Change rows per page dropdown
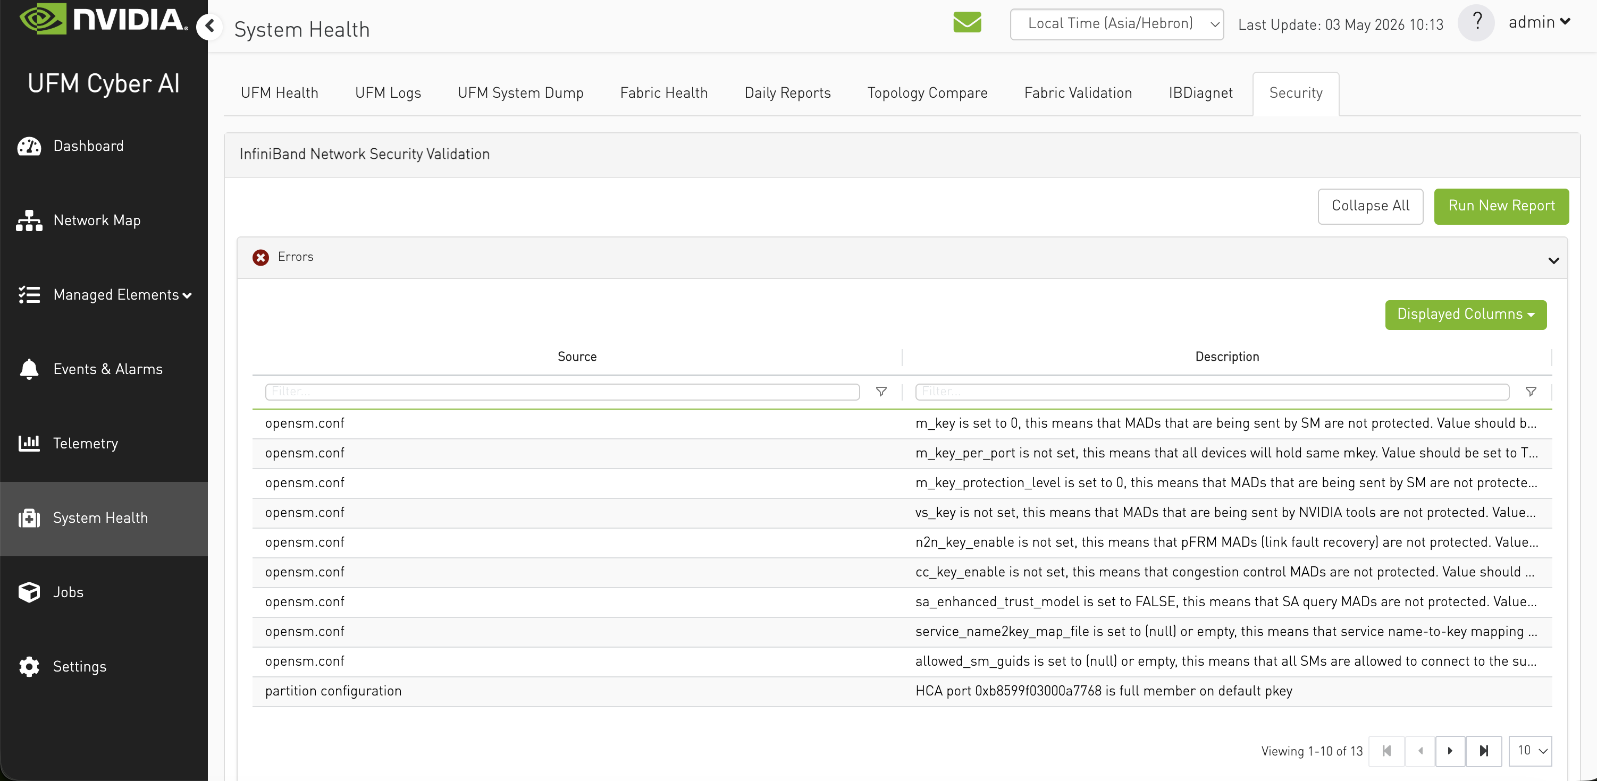Viewport: 1597px width, 781px height. click(x=1530, y=751)
